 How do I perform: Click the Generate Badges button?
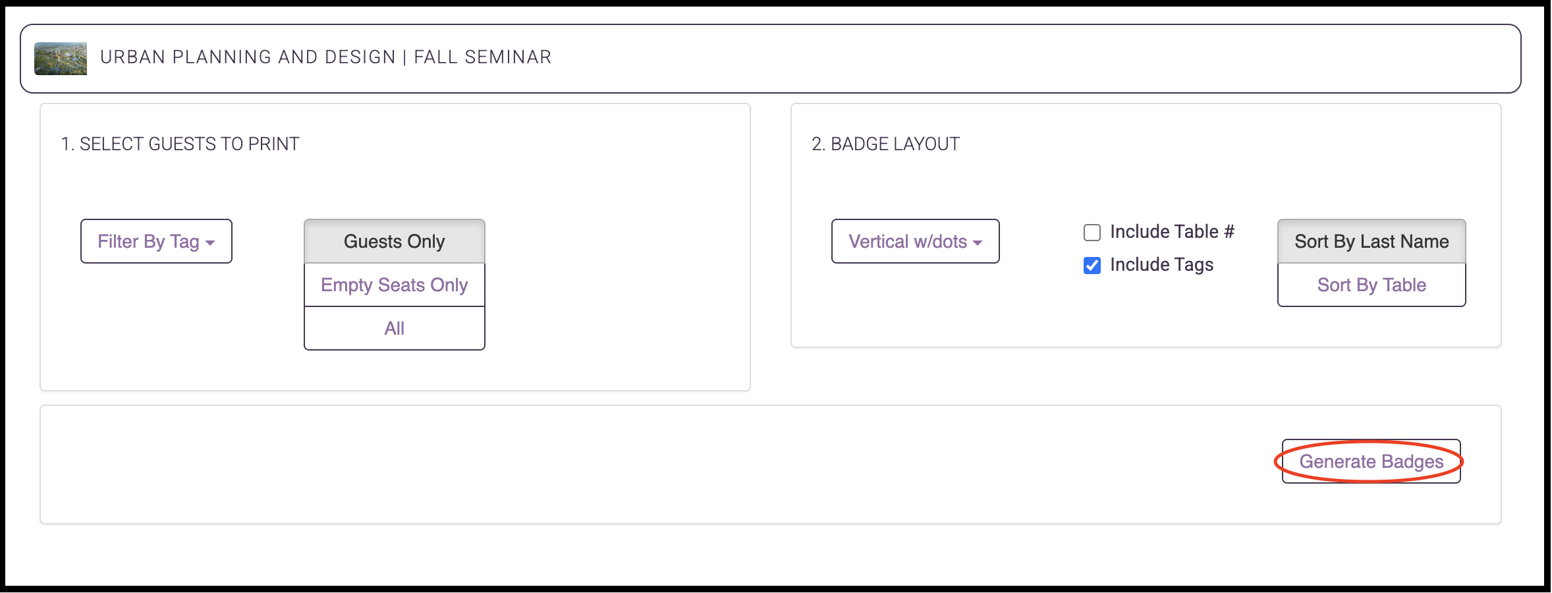point(1372,461)
